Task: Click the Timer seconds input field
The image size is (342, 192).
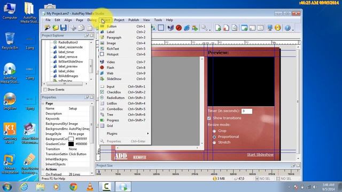Action: click(247, 111)
